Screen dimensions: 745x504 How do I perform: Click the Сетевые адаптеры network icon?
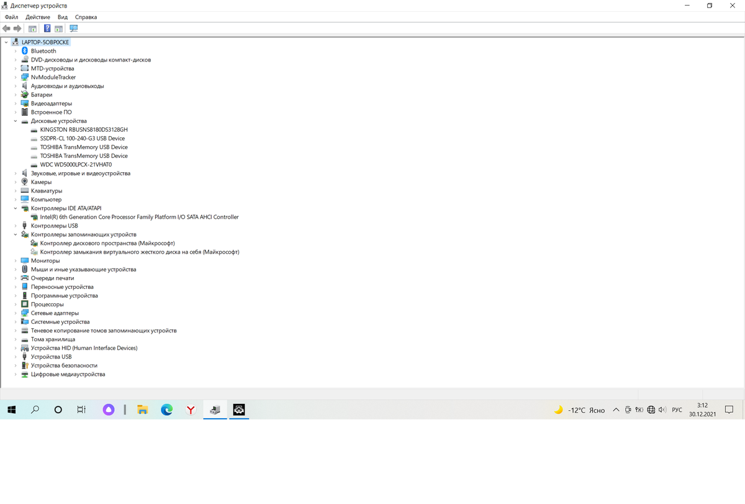25,313
